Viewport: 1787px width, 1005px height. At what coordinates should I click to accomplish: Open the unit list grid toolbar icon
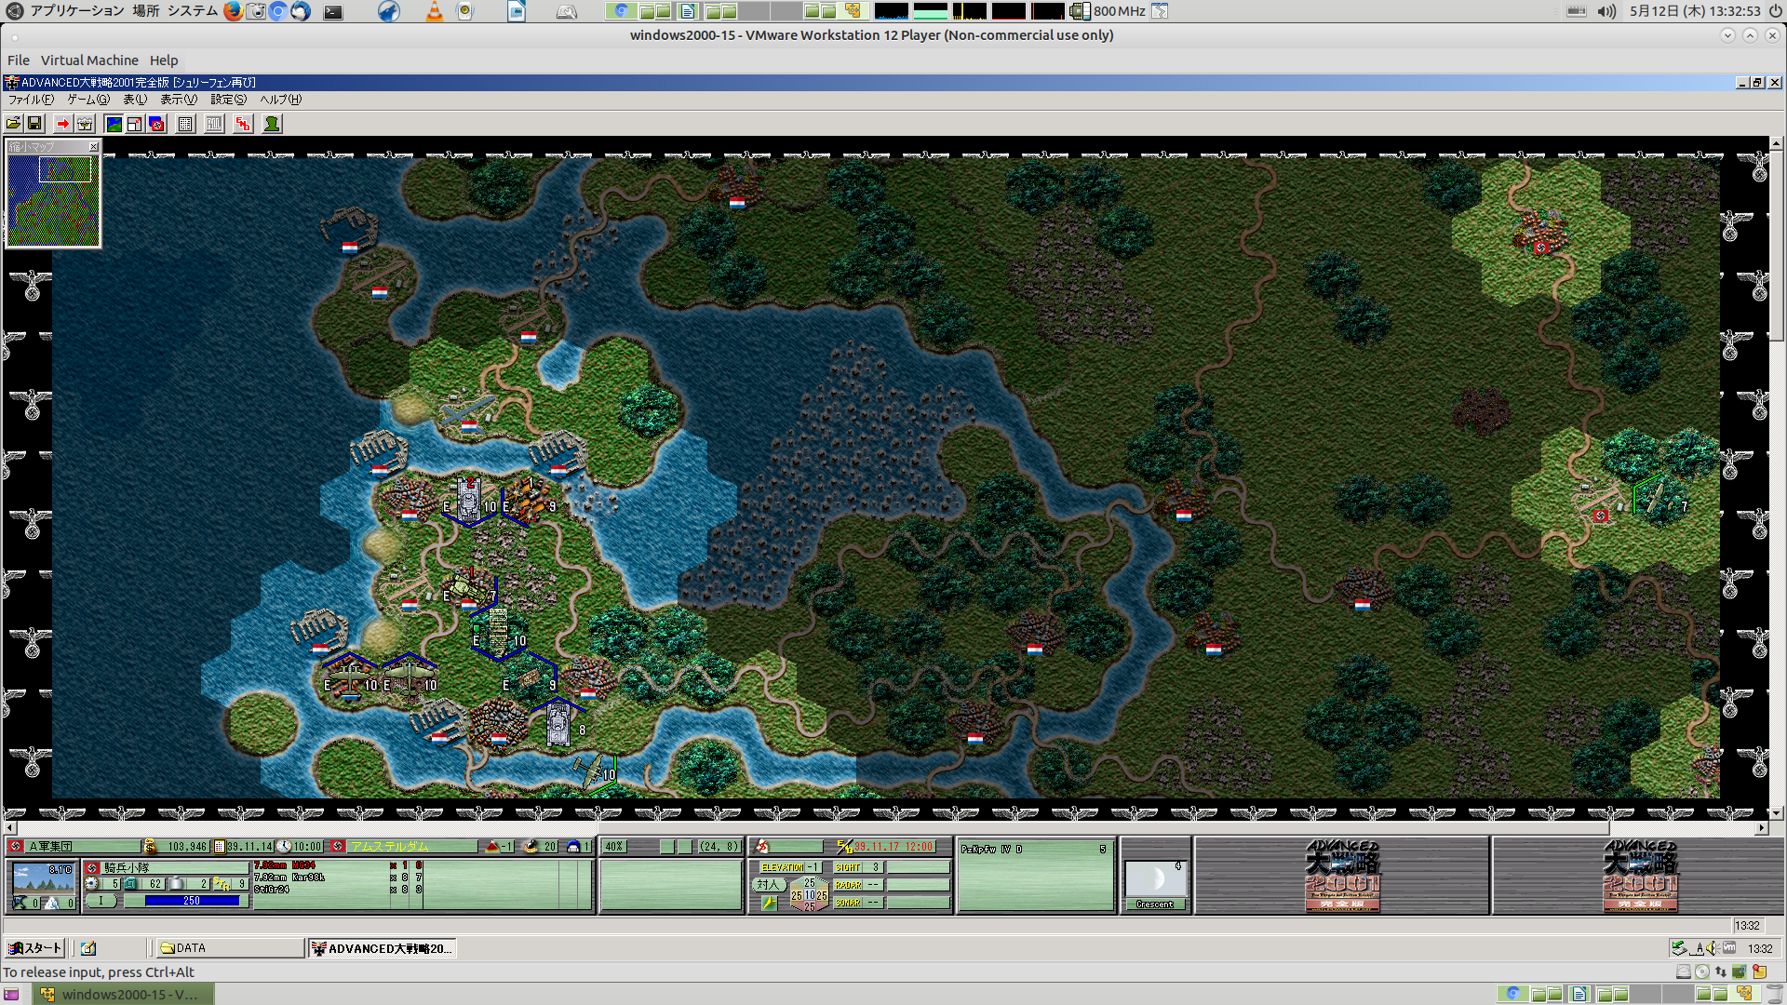click(x=185, y=124)
